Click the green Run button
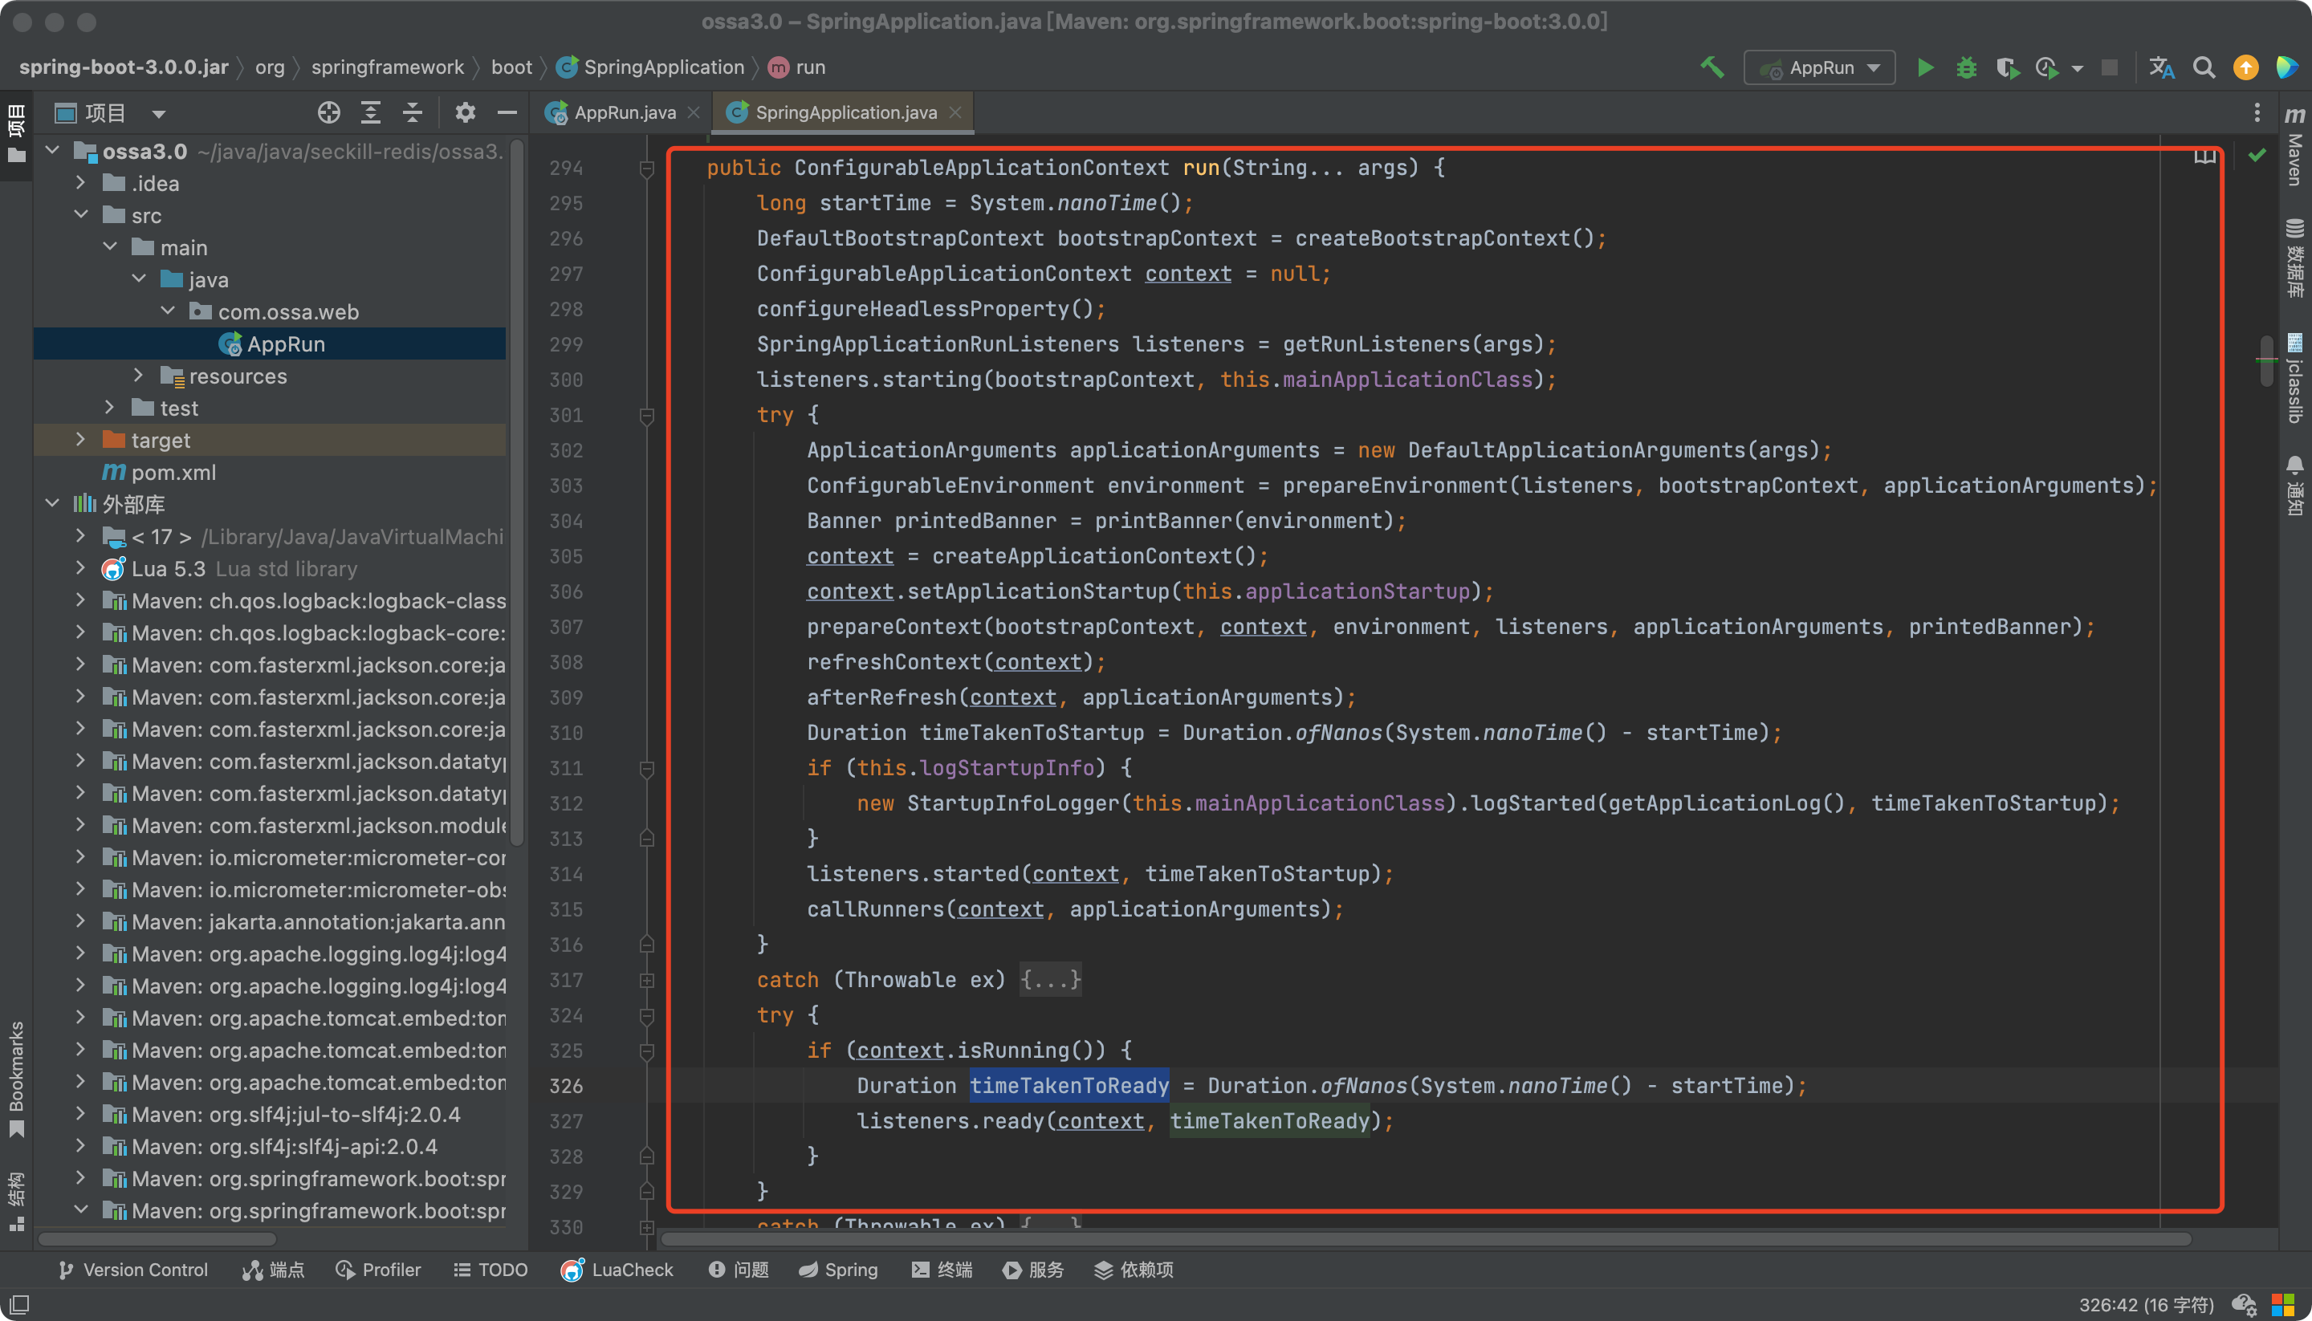 tap(1924, 68)
